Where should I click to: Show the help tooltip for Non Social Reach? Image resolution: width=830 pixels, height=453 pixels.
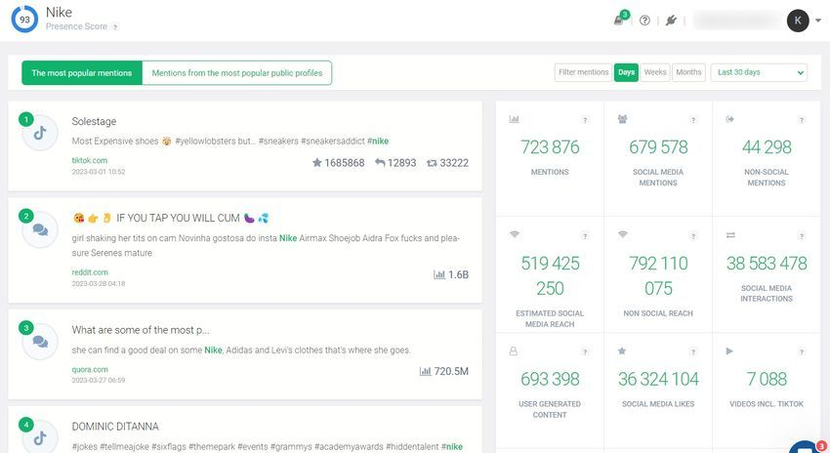[693, 236]
